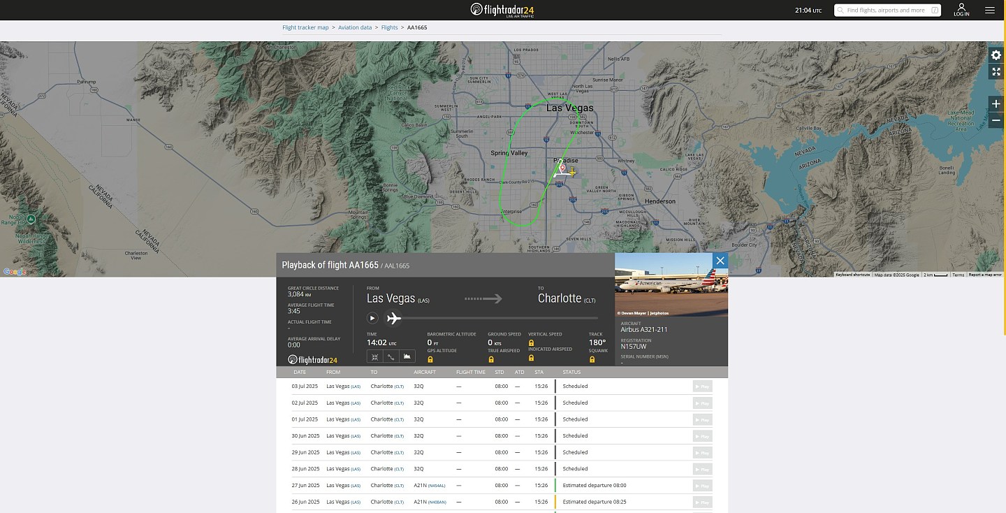
Task: Open CLT airport link in 26 Jun row
Action: pos(399,502)
